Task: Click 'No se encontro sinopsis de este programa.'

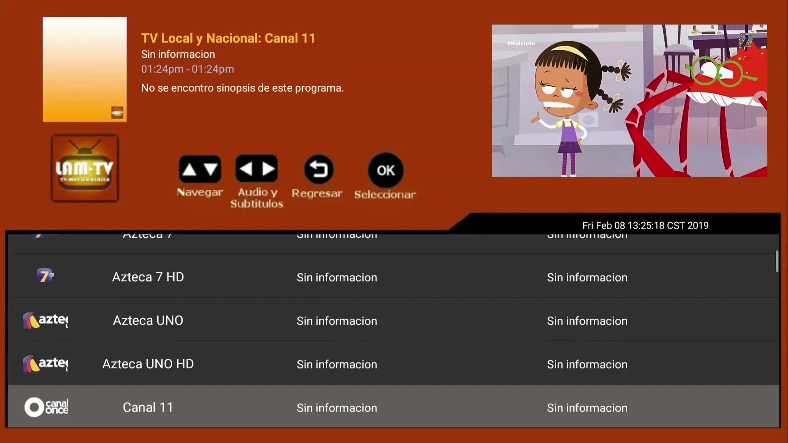Action: click(x=243, y=88)
